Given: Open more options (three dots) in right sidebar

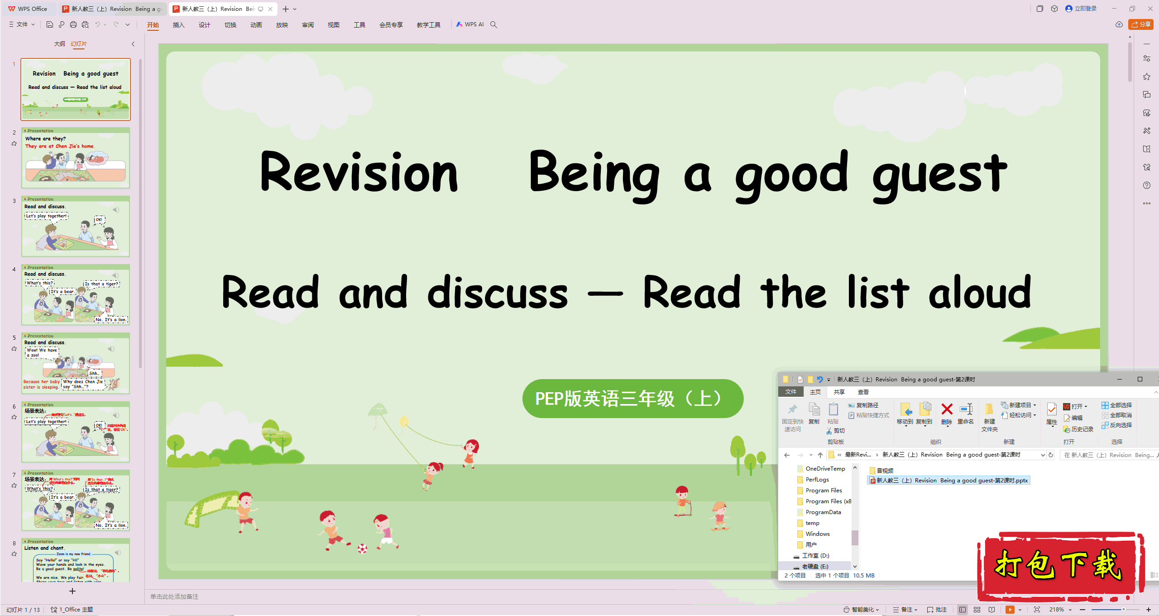Looking at the screenshot, I should (x=1146, y=203).
